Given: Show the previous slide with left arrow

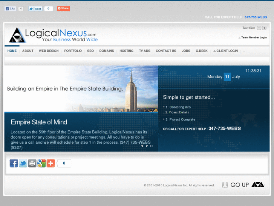Looking at the screenshot, I should click(142, 146).
